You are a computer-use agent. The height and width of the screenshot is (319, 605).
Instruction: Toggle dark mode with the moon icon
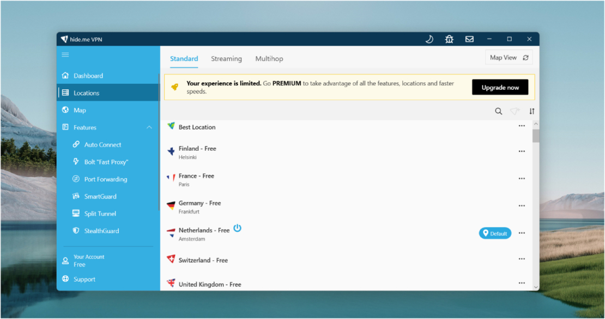pos(429,39)
